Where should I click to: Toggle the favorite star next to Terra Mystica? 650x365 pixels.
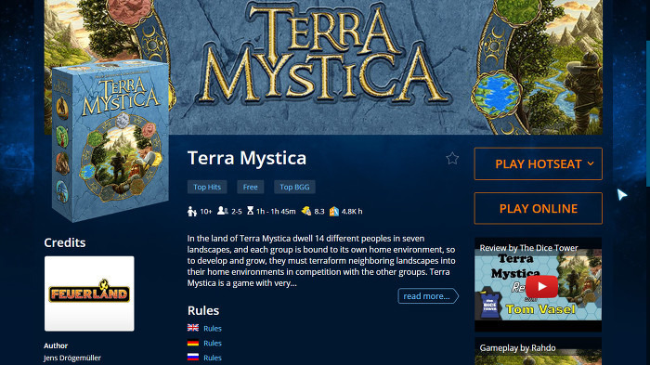click(x=452, y=159)
